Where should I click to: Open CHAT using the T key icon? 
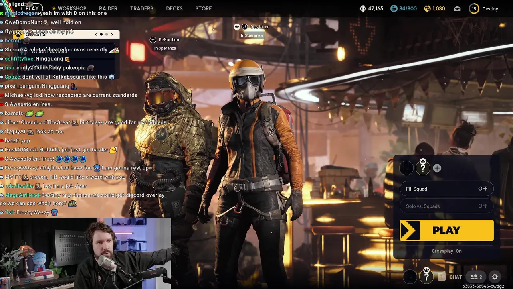click(442, 277)
